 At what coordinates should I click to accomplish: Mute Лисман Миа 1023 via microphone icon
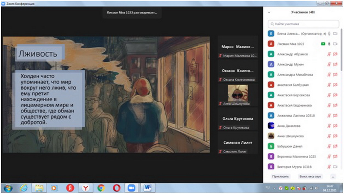tap(329, 44)
